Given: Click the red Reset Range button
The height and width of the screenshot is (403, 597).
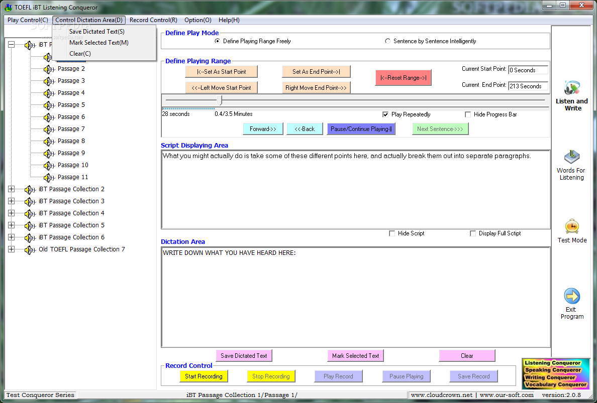Looking at the screenshot, I should pos(403,78).
